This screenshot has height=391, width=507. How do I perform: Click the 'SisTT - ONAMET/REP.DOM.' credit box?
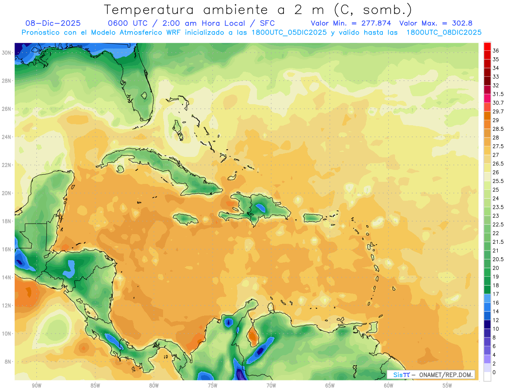click(431, 375)
